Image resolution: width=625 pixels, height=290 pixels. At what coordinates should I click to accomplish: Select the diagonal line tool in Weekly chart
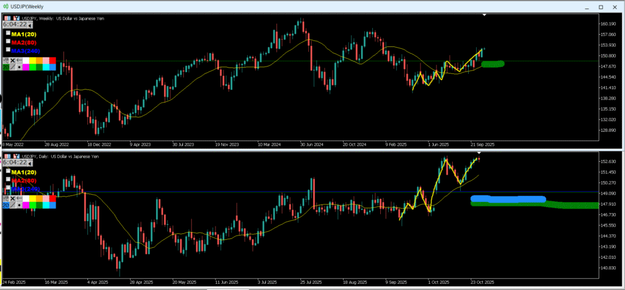(13, 68)
